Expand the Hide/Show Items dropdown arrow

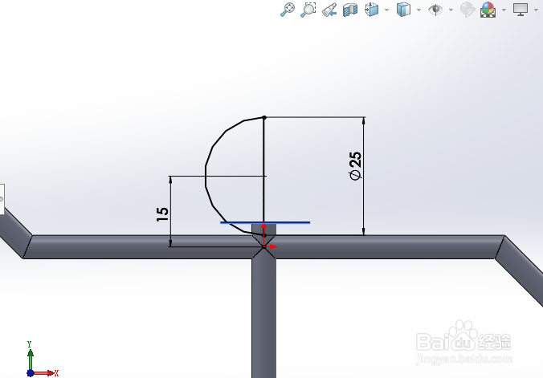tap(451, 10)
